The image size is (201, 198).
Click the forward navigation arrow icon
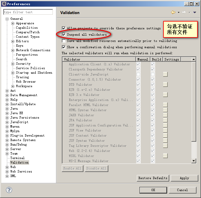click(184, 12)
